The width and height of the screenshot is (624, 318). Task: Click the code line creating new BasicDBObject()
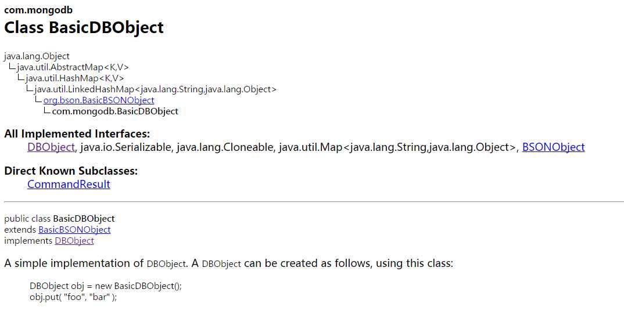point(106,286)
